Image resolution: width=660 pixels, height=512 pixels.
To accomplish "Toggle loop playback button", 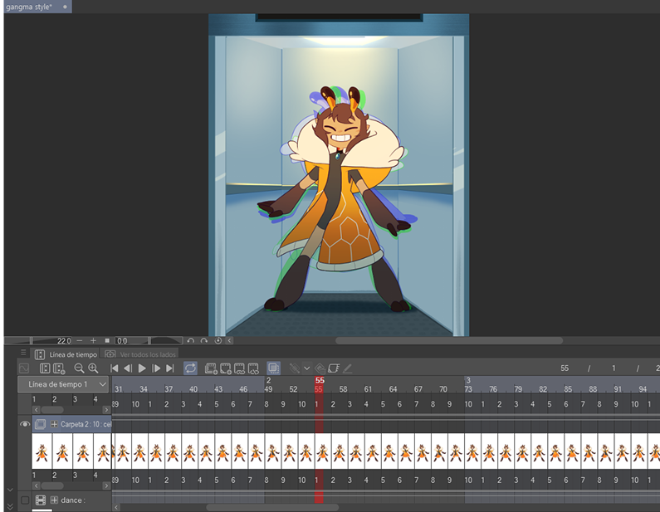I will click(190, 368).
